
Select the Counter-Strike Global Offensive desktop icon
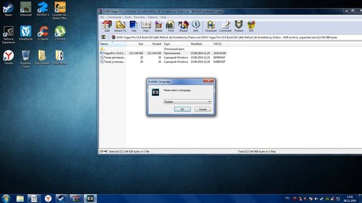[60, 11]
